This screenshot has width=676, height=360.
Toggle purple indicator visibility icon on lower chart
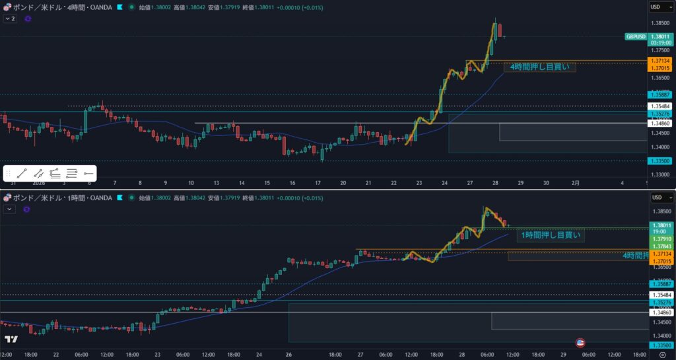[28, 209]
